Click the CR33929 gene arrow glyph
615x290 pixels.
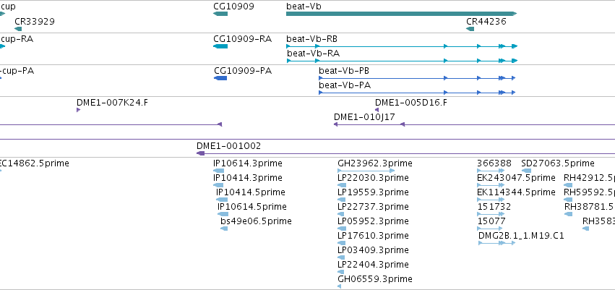pyautogui.click(x=18, y=29)
